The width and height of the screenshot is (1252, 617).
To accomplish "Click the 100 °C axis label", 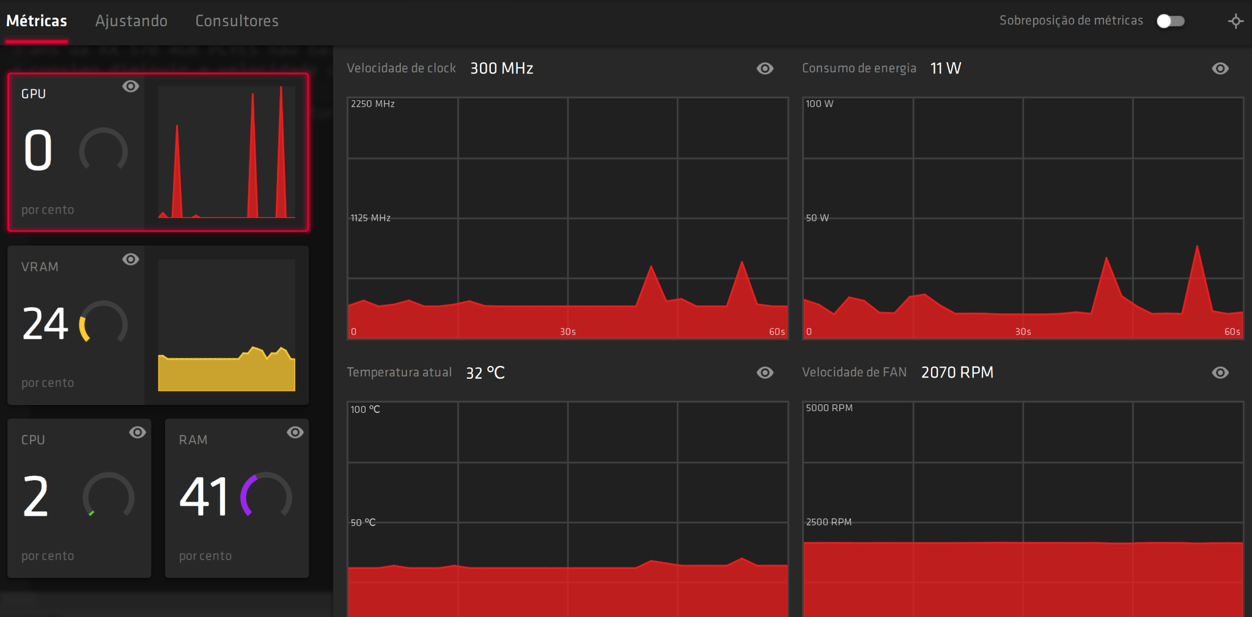I will tap(366, 409).
